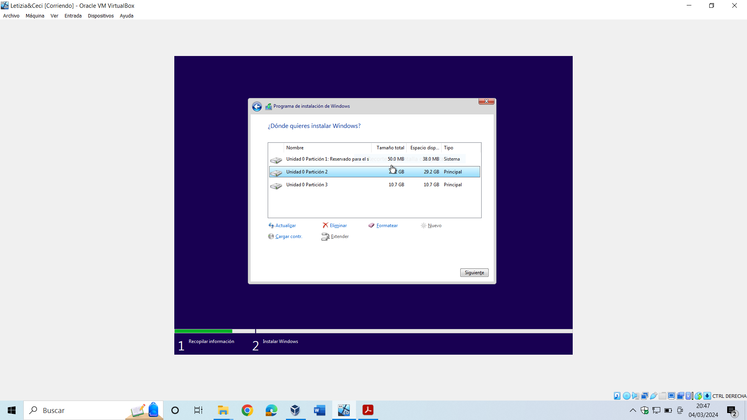Screen dimensions: 747x420
Task: Click Actualizar to refresh partitions
Action: pyautogui.click(x=285, y=226)
